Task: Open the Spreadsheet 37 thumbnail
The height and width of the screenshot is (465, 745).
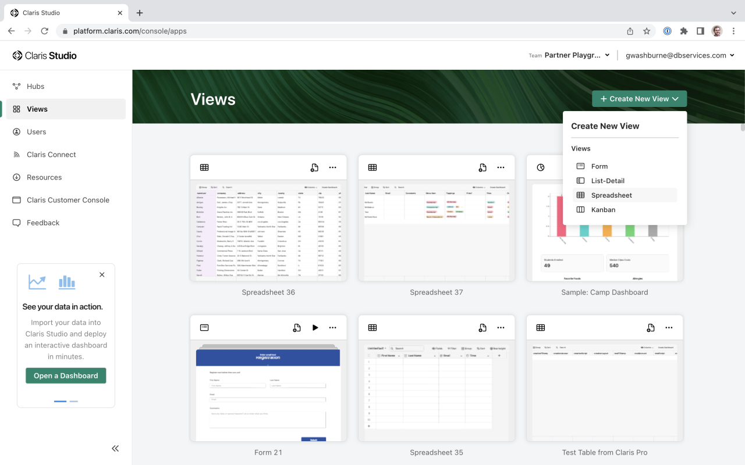Action: [x=437, y=231]
